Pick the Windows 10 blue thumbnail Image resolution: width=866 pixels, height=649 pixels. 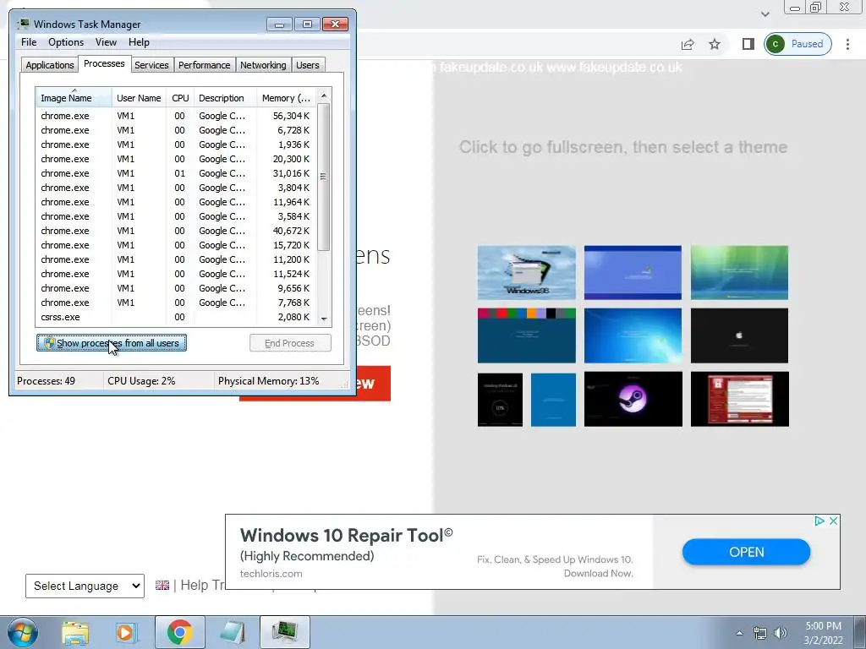(553, 400)
